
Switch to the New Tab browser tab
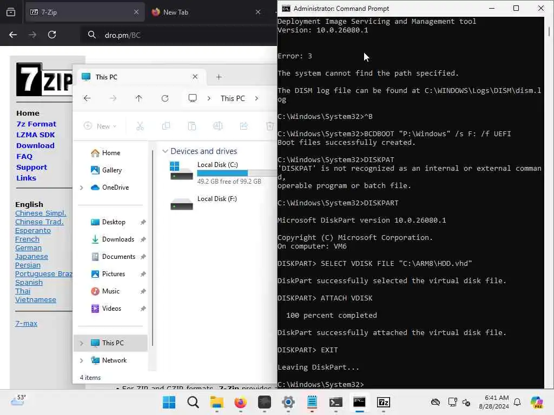(x=207, y=12)
